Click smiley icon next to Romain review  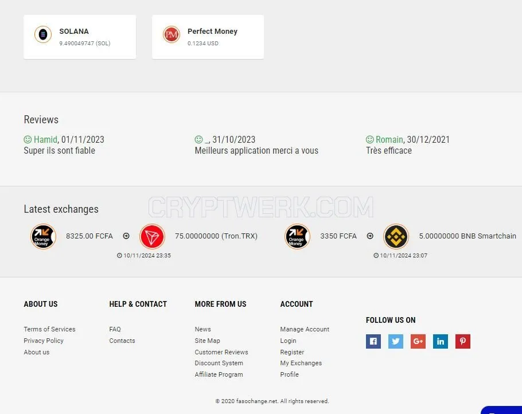pos(370,139)
